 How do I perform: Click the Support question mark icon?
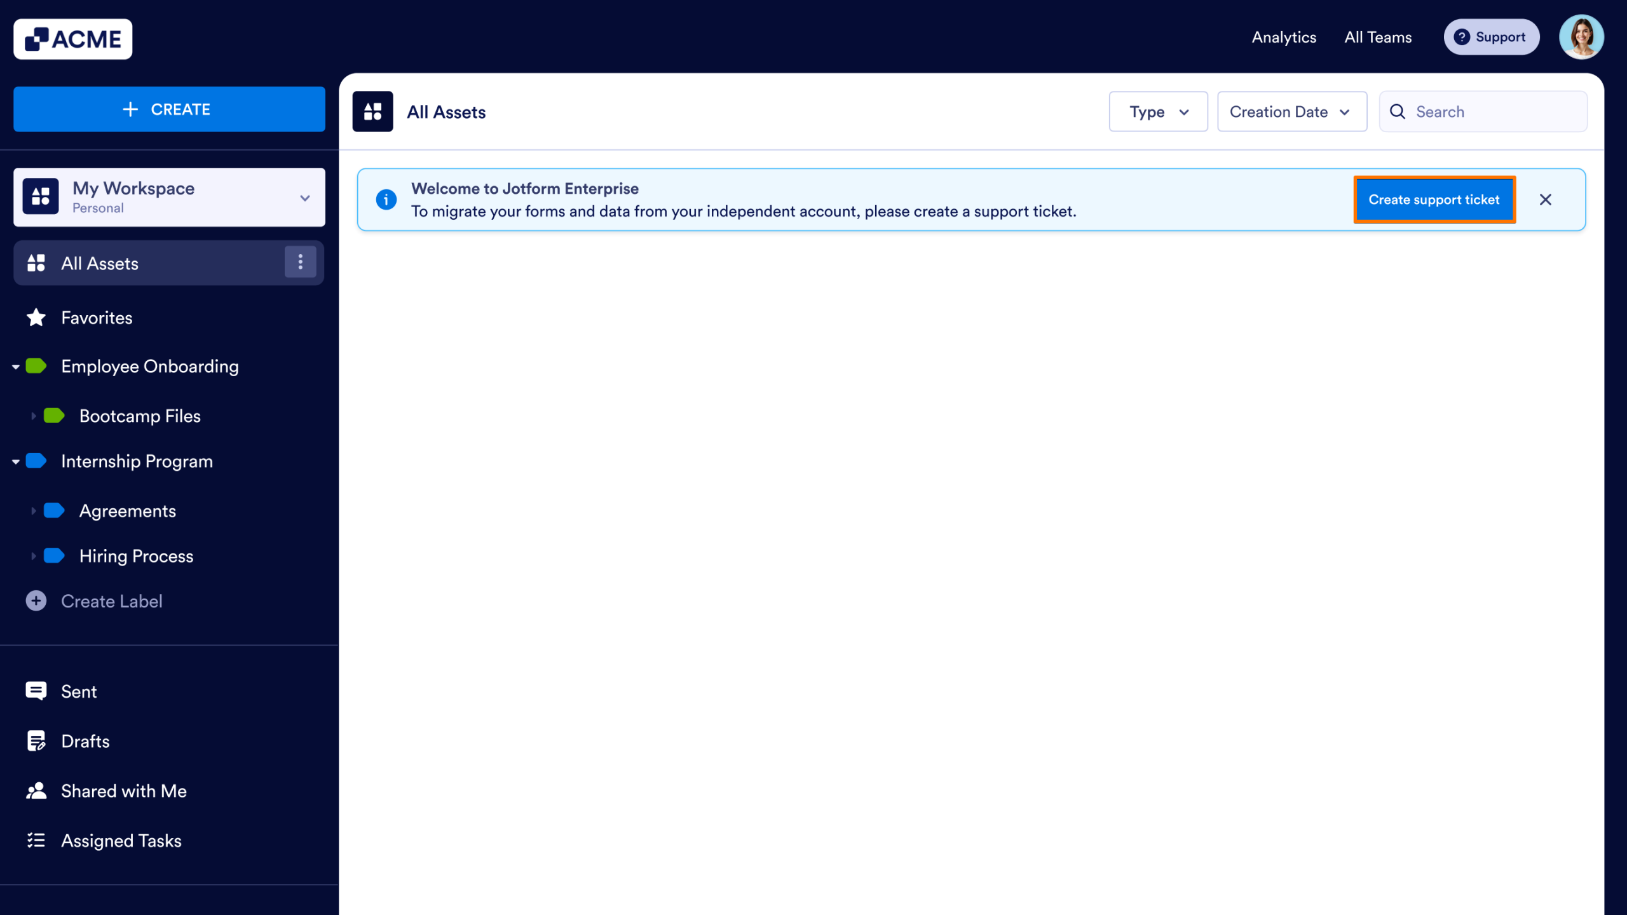pos(1462,37)
